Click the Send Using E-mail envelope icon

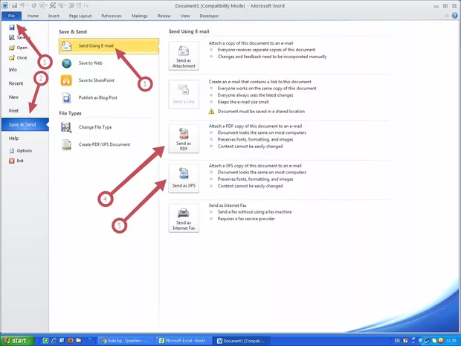pyautogui.click(x=67, y=46)
